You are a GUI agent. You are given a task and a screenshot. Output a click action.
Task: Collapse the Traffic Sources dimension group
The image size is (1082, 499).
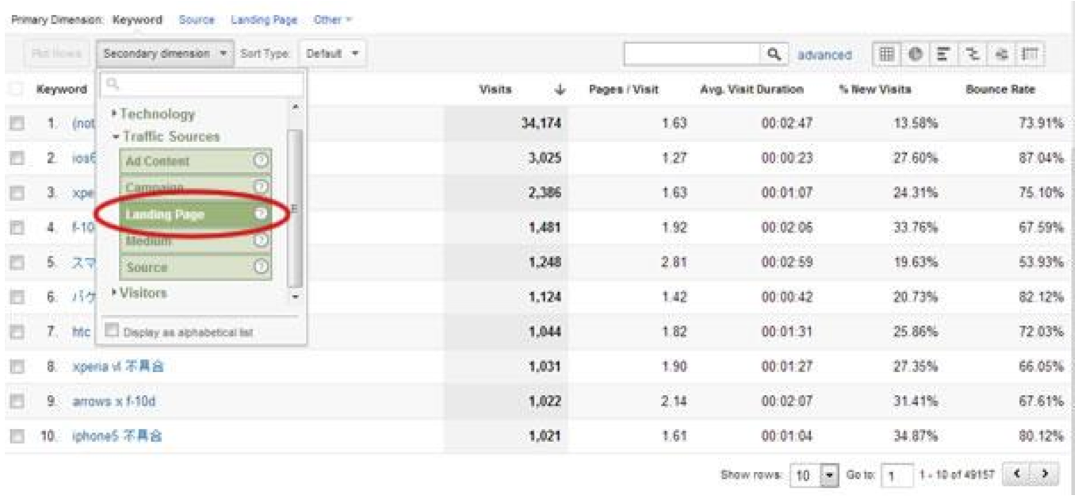[165, 136]
